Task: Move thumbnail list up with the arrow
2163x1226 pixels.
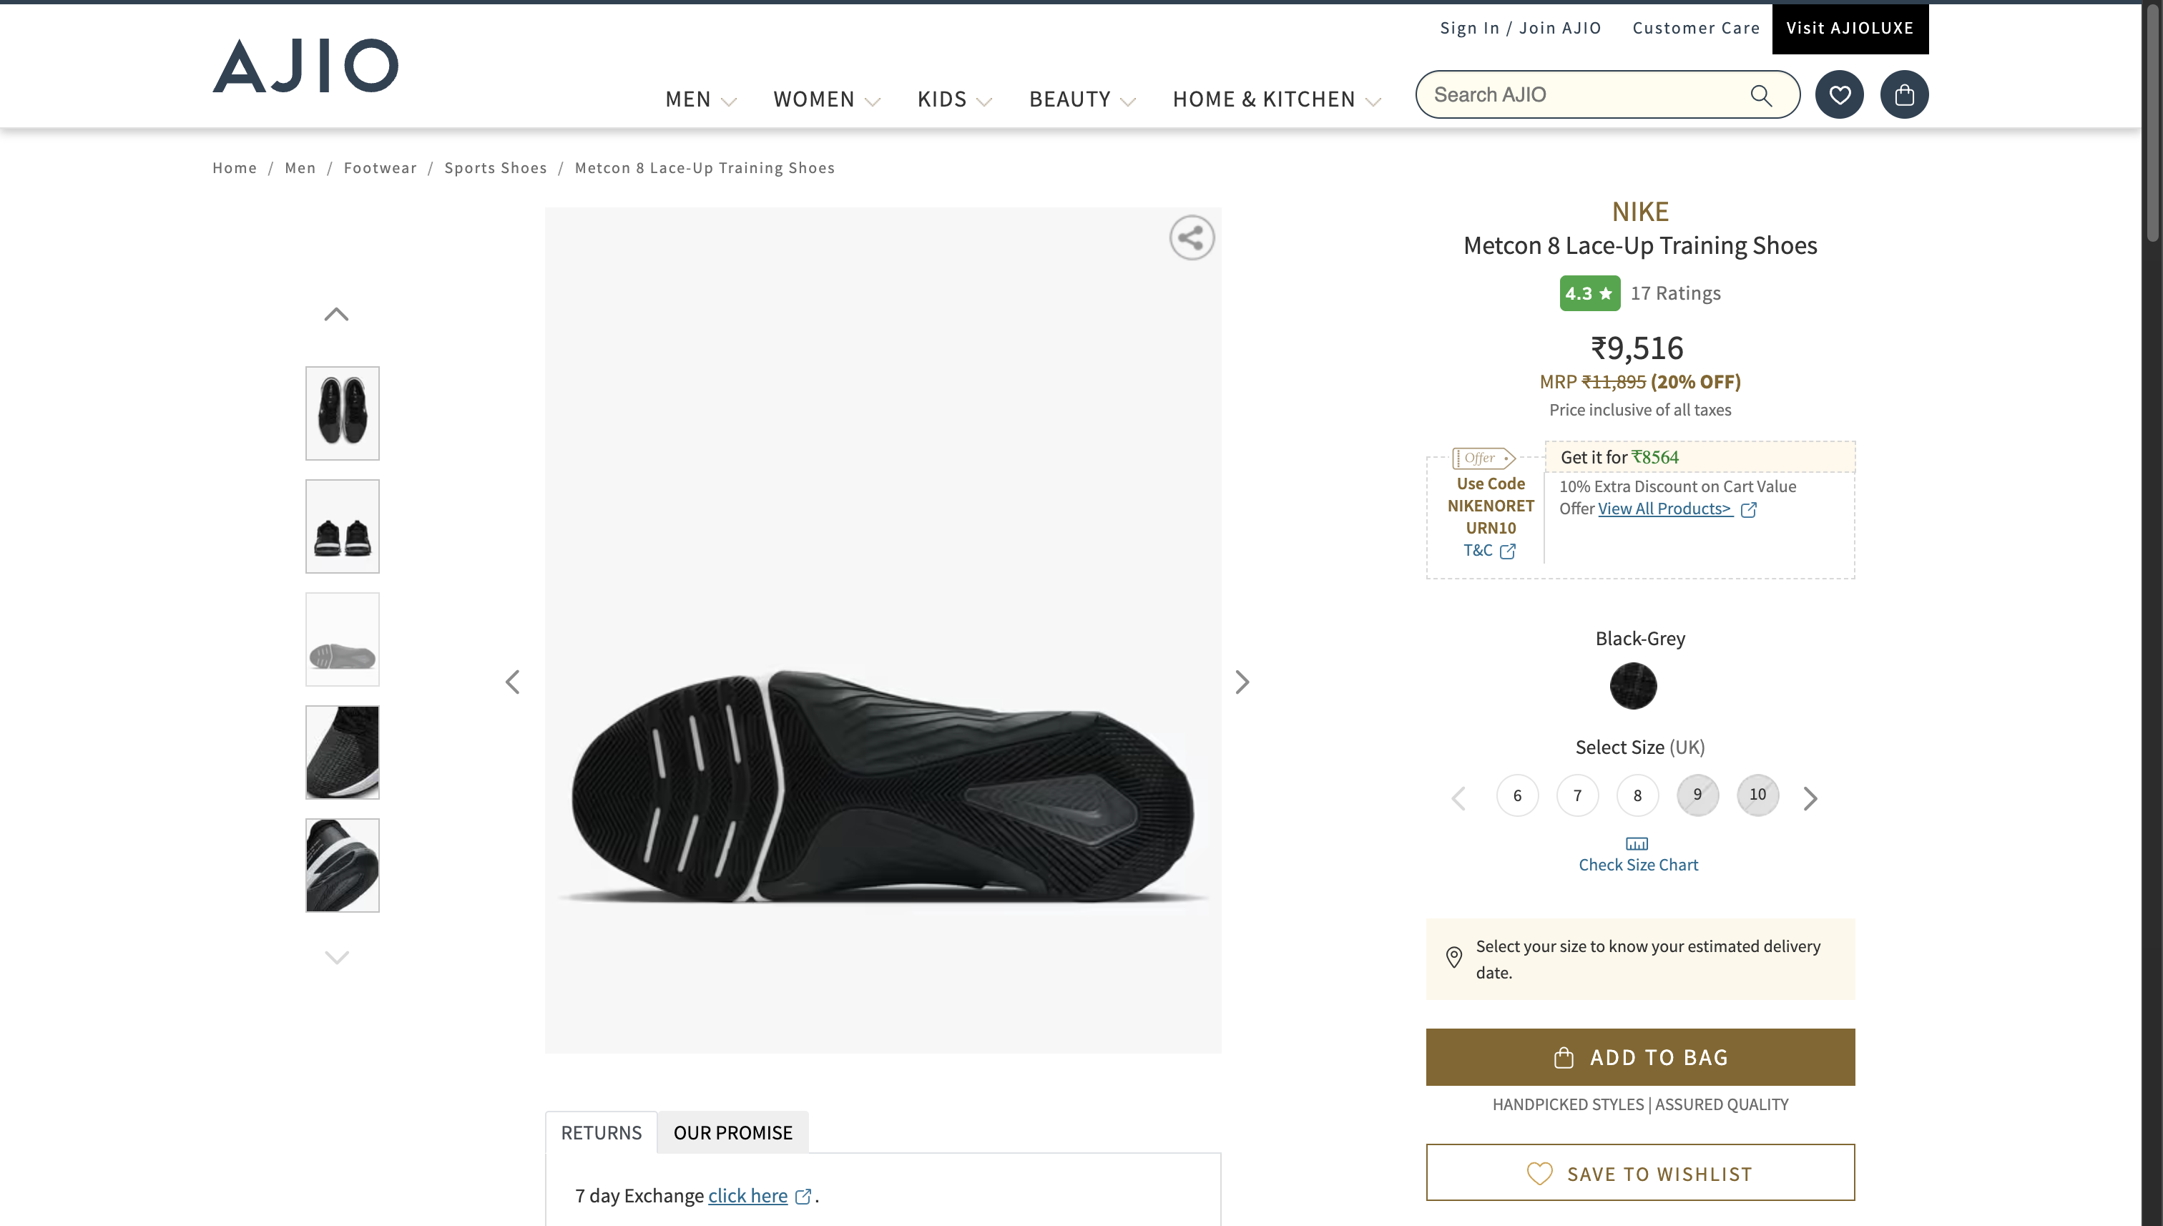Action: (x=337, y=314)
